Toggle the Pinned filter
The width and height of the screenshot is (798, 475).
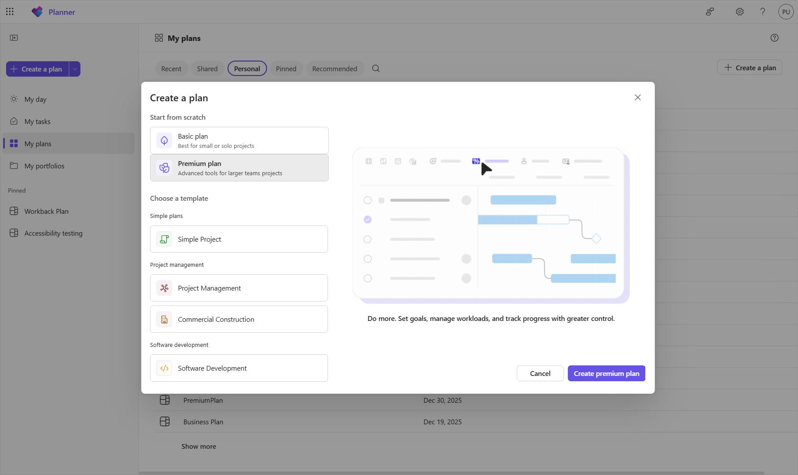[x=286, y=68]
